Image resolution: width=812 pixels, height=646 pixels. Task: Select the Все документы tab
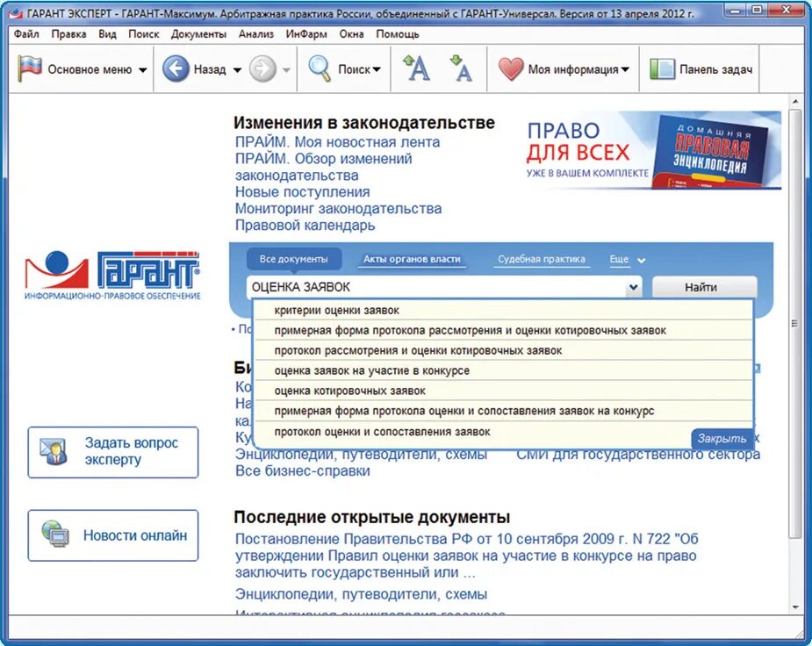pos(293,259)
